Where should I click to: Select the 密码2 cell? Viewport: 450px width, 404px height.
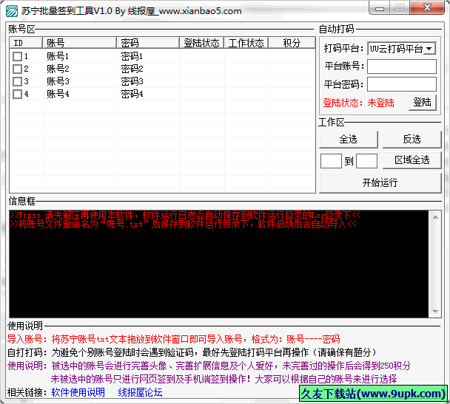pos(132,69)
